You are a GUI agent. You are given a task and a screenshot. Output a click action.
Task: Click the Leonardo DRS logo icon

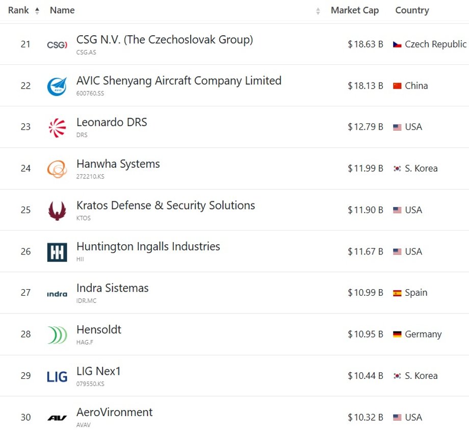[x=57, y=128]
